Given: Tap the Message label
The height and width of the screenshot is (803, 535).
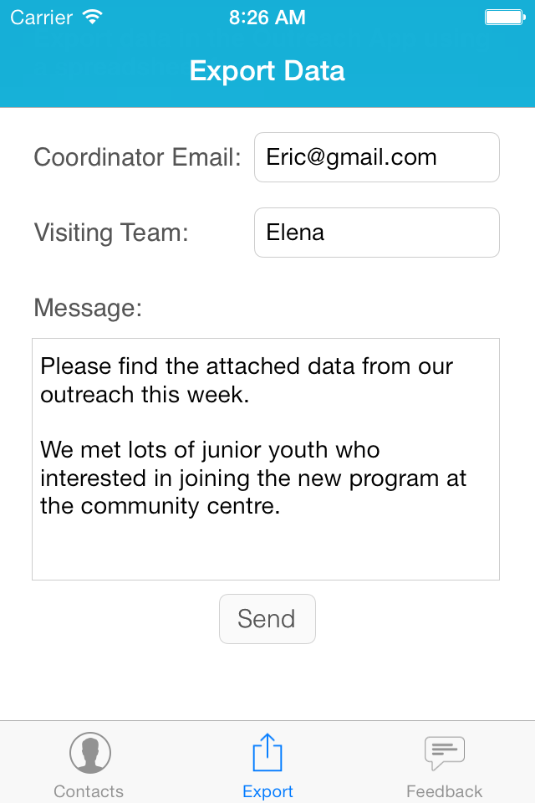Looking at the screenshot, I should pos(88,308).
